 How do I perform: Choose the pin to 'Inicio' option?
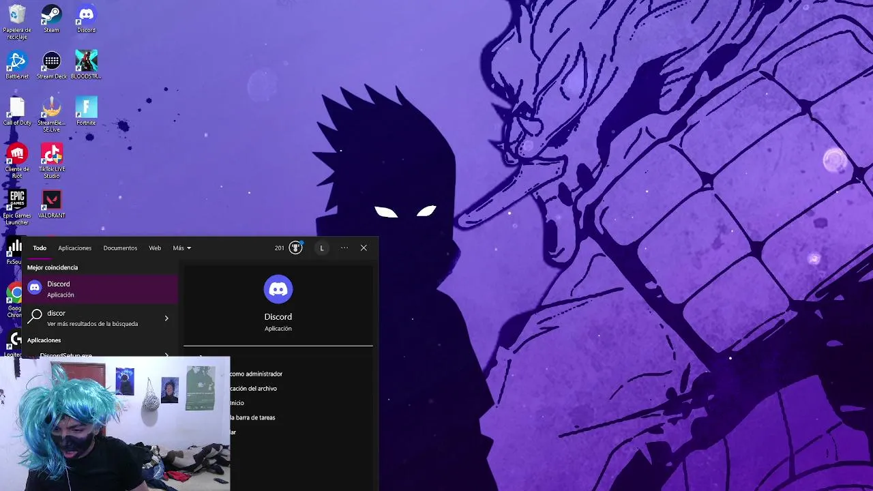pos(237,403)
